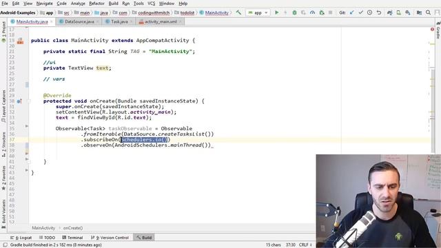Open the VCS menu
Viewport: 441px width, 248px height.
point(152,3)
